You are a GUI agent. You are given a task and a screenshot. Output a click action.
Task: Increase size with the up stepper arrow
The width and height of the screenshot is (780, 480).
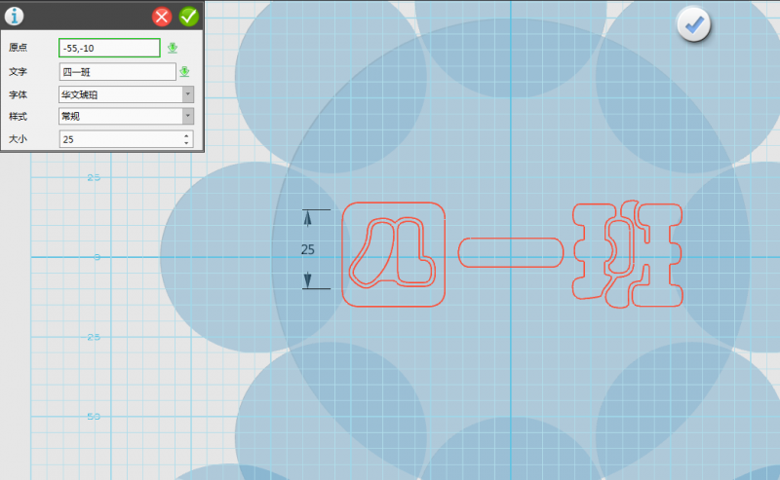pos(186,135)
